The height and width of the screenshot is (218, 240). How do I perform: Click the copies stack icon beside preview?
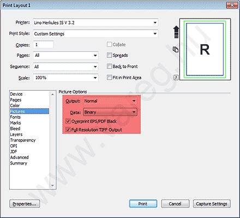pos(176,49)
